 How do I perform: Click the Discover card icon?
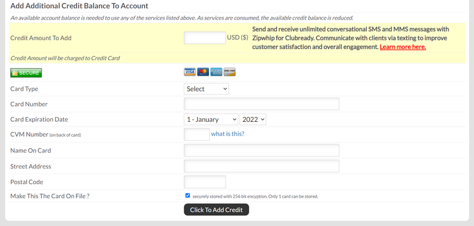point(229,72)
